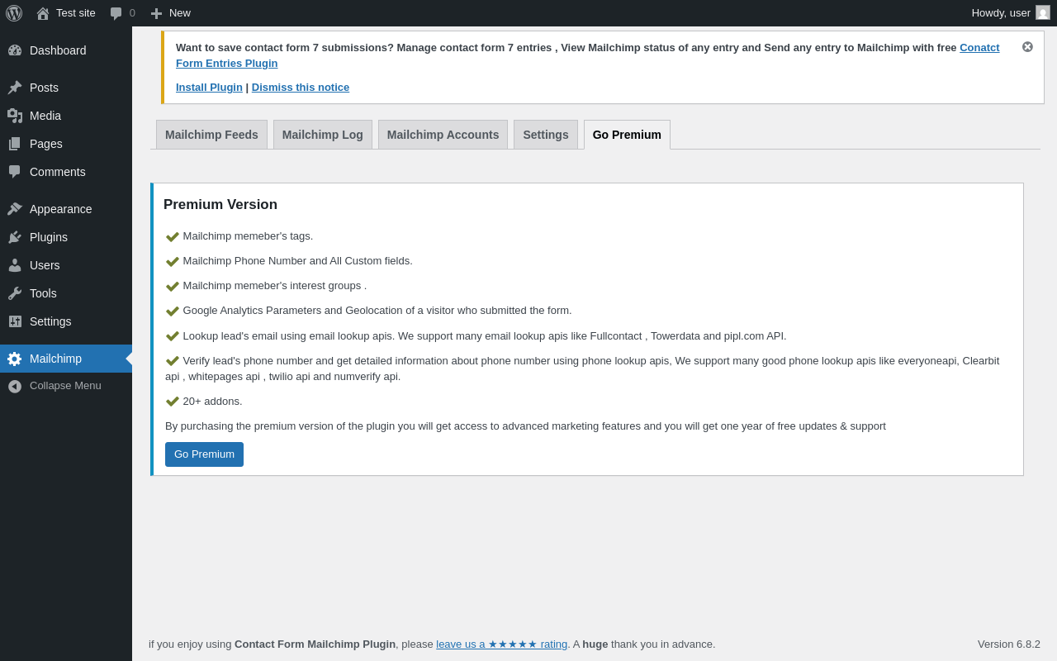Viewport: 1057px width, 661px height.
Task: Go to Appearance menu
Action: [66, 209]
